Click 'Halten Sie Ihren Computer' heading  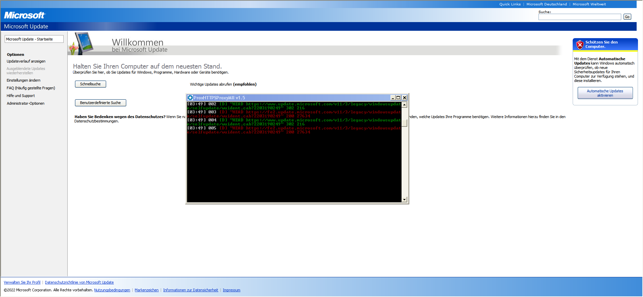coord(147,66)
